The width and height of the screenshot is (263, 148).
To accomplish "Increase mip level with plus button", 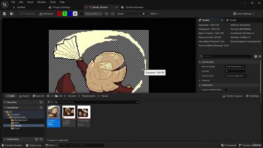I will coord(106,14).
